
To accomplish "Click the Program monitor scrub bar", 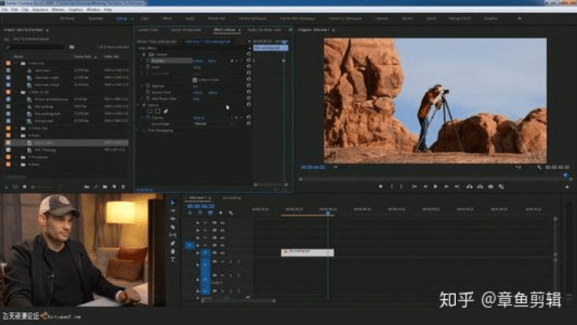I will coord(431,175).
